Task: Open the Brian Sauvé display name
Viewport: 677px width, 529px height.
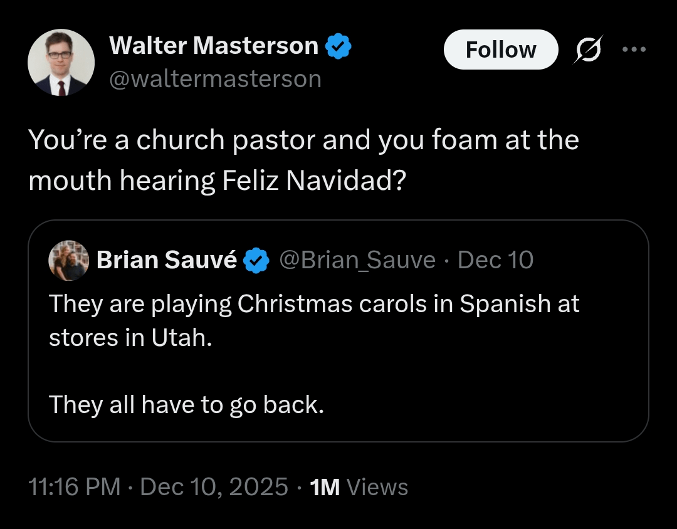Action: coord(166,260)
